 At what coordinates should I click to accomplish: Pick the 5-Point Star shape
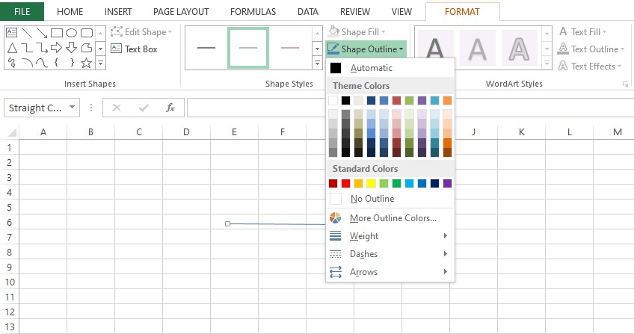pyautogui.click(x=86, y=63)
